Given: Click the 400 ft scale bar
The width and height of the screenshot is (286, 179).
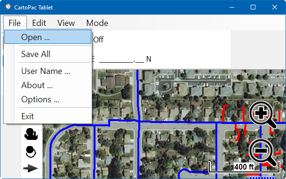Looking at the screenshot, I should tap(244, 167).
